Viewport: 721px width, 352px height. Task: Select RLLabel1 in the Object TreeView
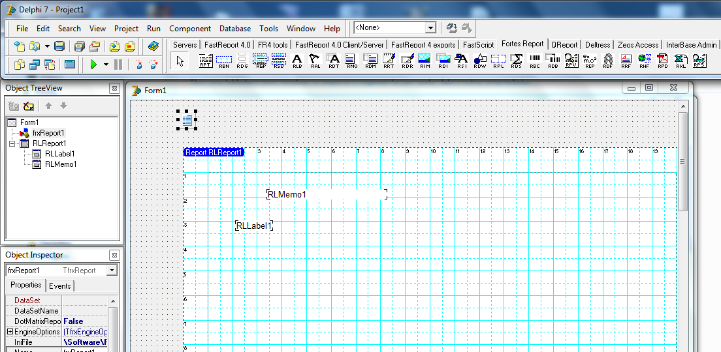click(x=60, y=154)
